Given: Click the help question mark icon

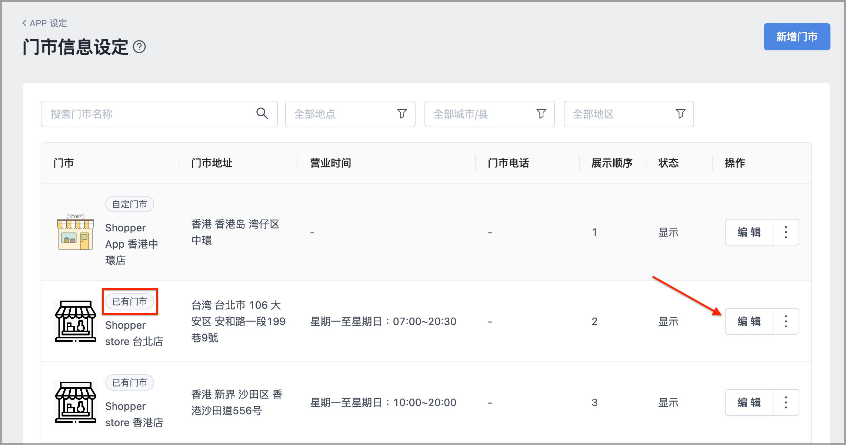Looking at the screenshot, I should coord(139,47).
